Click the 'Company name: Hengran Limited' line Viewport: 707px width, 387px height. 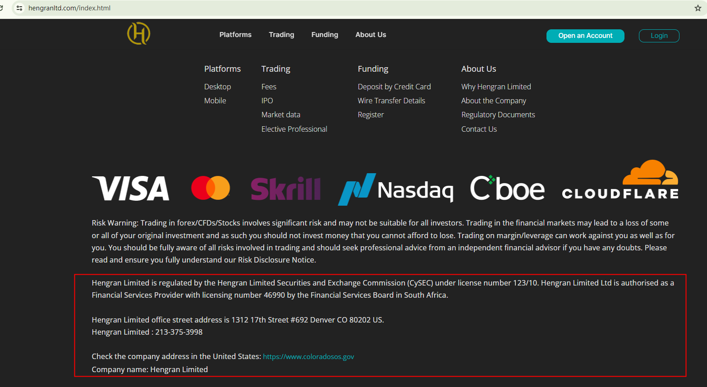click(150, 369)
